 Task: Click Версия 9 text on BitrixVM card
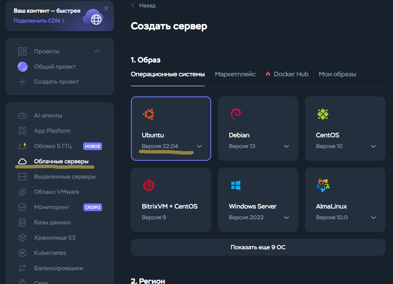pyautogui.click(x=154, y=217)
